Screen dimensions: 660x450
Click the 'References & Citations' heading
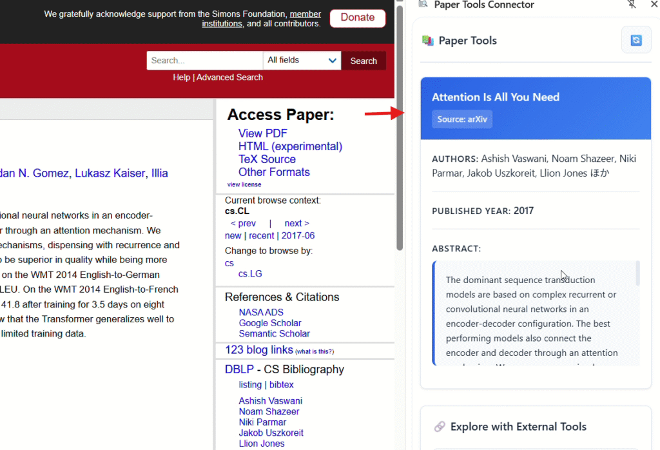click(x=282, y=297)
